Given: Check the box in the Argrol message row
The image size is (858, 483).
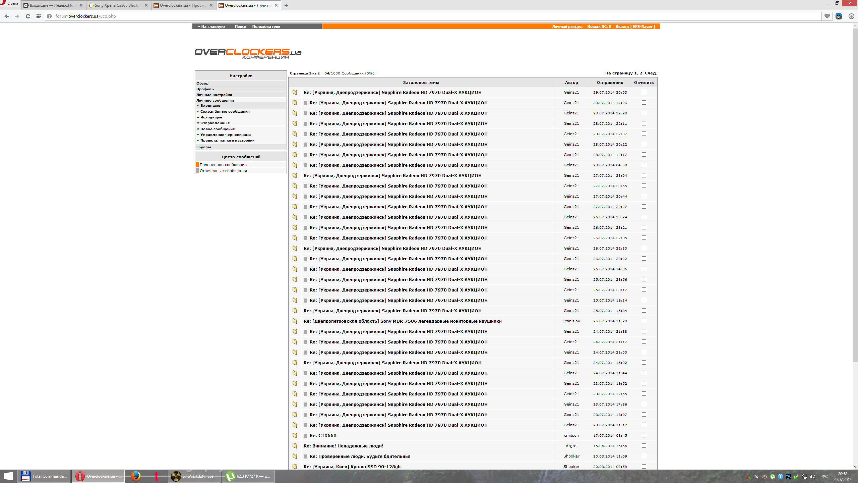Looking at the screenshot, I should coord(644,446).
